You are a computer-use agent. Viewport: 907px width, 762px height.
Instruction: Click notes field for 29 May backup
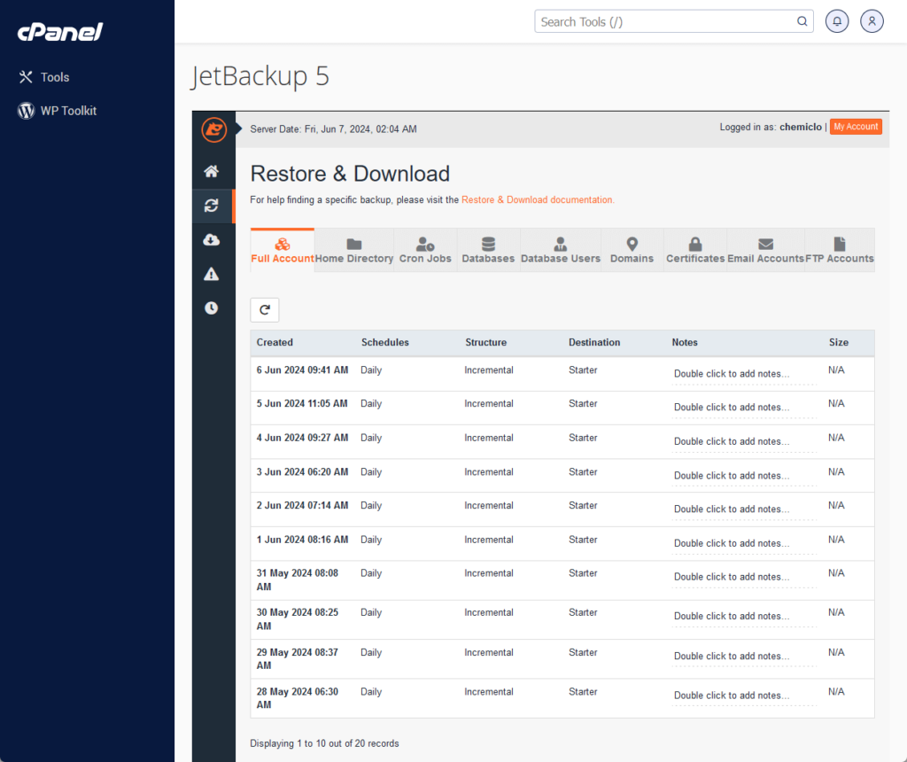click(x=744, y=657)
